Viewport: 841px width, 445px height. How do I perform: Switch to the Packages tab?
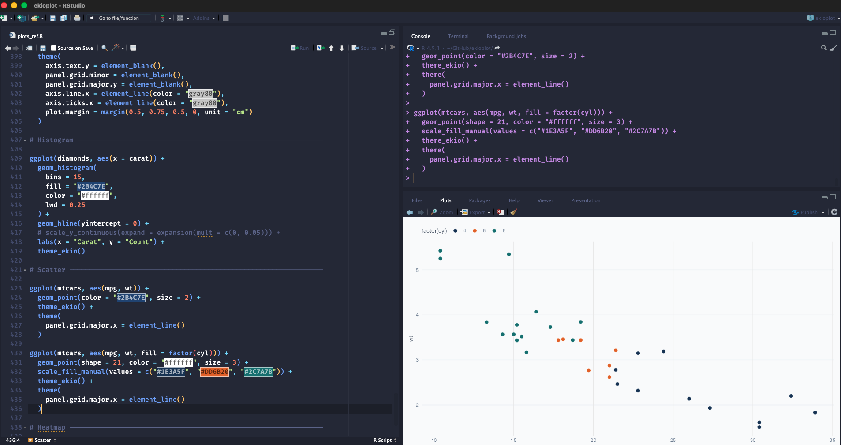tap(479, 200)
